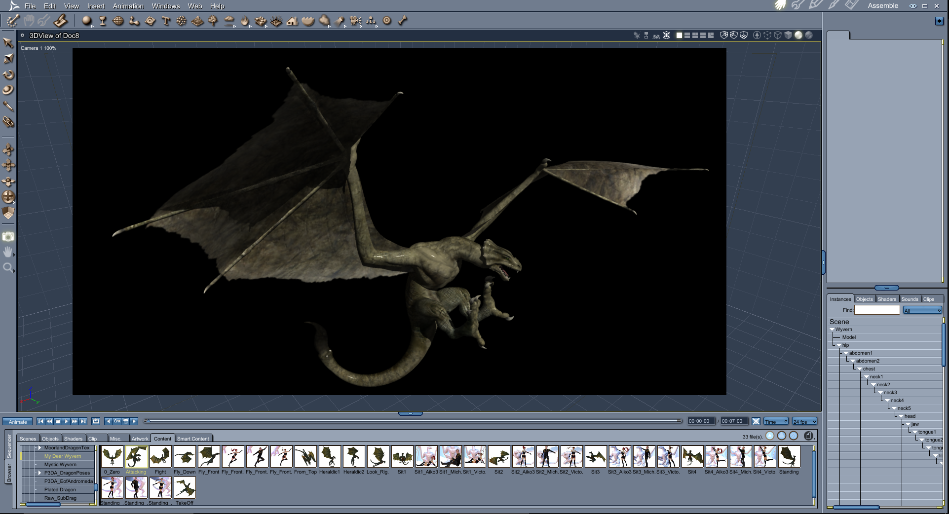Insert a sphere primitive from toolbar
The width and height of the screenshot is (949, 514).
(x=87, y=21)
